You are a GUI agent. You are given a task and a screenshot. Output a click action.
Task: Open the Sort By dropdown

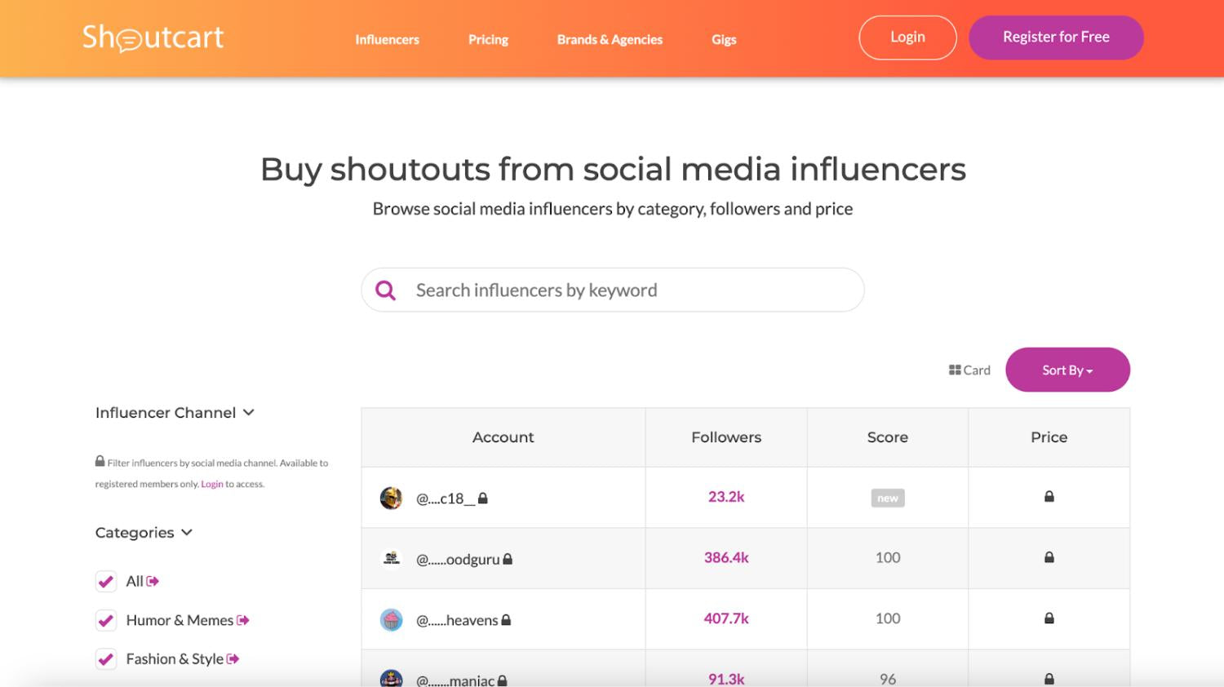click(1067, 370)
